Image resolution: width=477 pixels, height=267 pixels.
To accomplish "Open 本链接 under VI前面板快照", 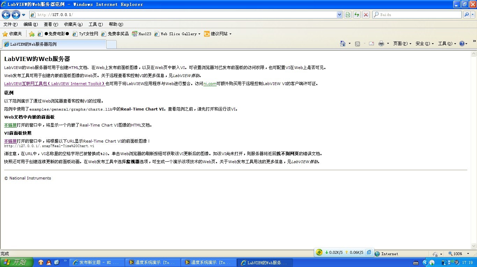I will [10, 141].
